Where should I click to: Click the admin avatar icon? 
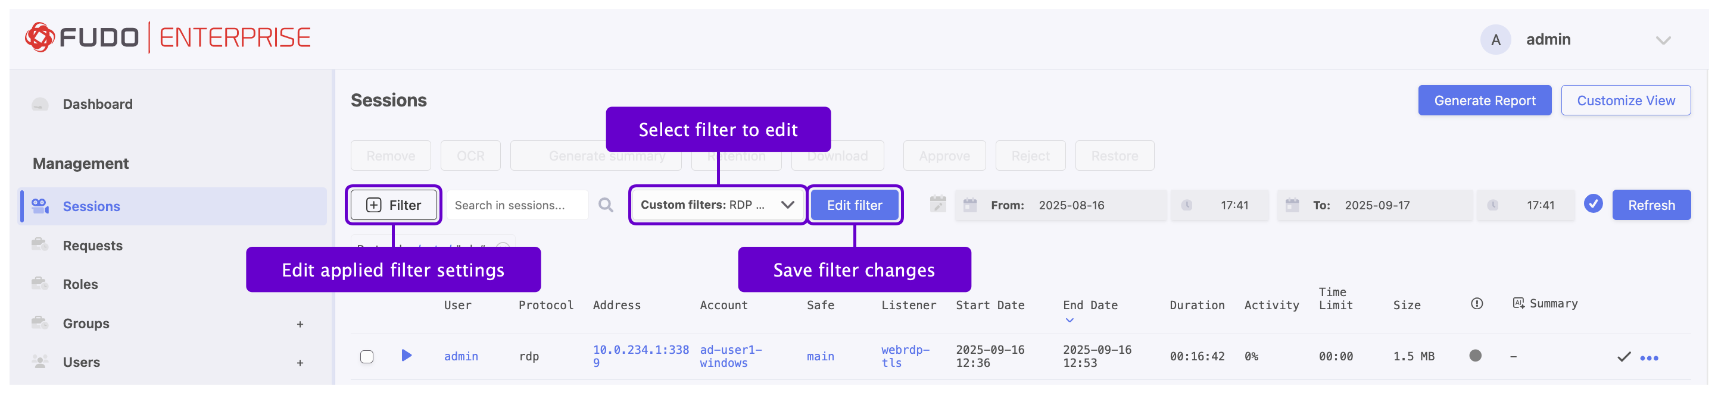pos(1495,39)
